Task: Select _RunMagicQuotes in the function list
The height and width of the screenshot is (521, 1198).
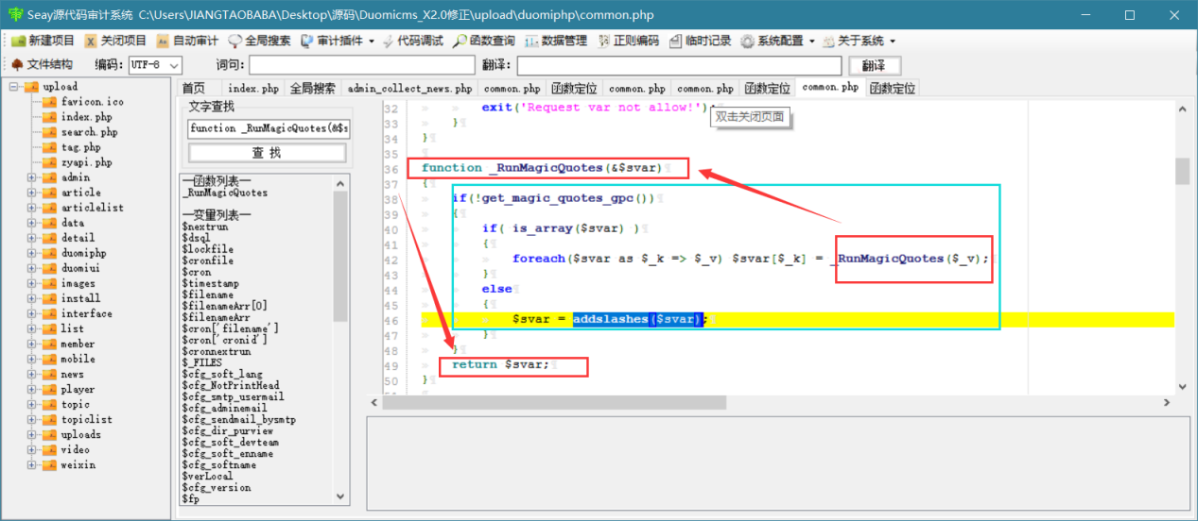Action: pyautogui.click(x=225, y=193)
